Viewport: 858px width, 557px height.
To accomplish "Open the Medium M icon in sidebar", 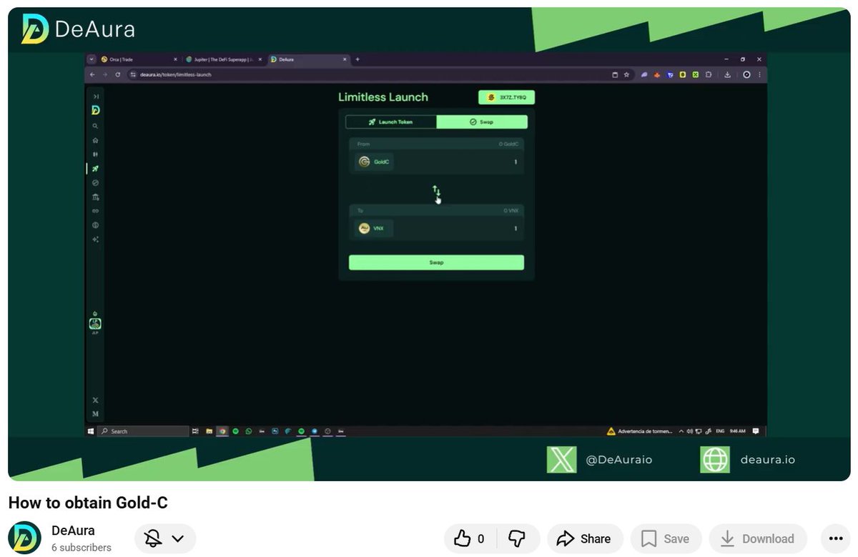I will [x=96, y=414].
